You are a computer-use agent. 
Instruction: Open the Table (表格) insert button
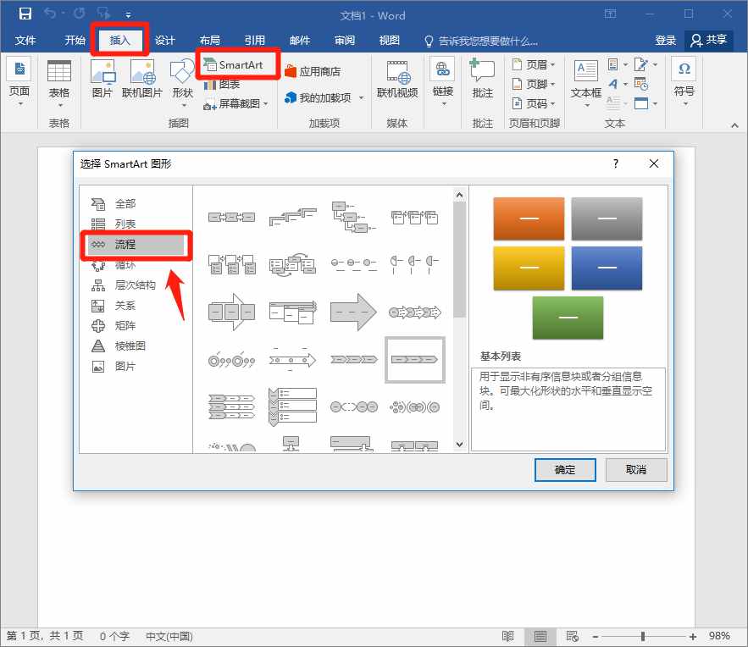(59, 84)
